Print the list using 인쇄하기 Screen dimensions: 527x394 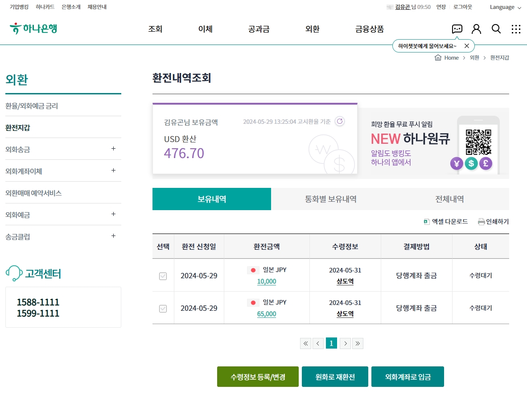(x=493, y=221)
